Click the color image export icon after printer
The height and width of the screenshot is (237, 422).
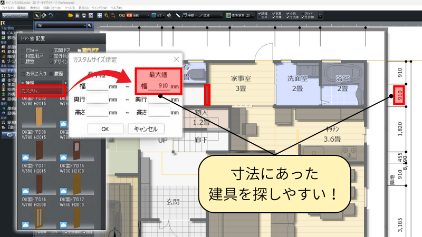pyautogui.click(x=91, y=16)
